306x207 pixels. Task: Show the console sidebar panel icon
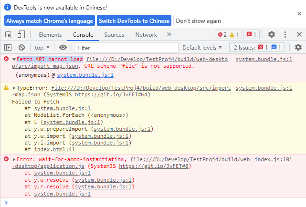tap(8, 47)
